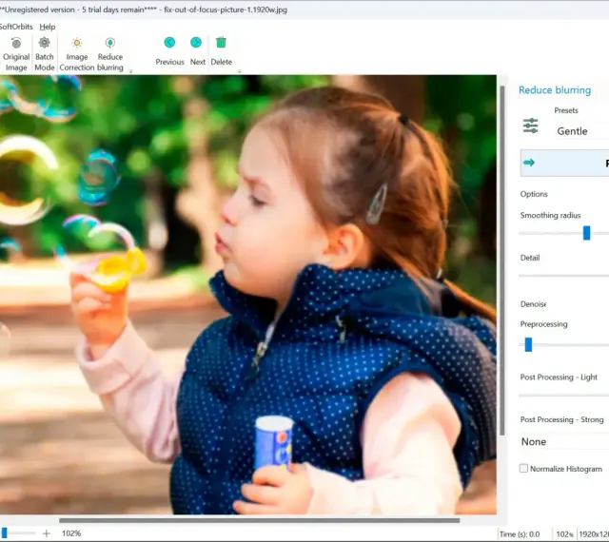This screenshot has height=542, width=609.
Task: Click the horizontal scrollbar under the image
Action: tap(260, 520)
